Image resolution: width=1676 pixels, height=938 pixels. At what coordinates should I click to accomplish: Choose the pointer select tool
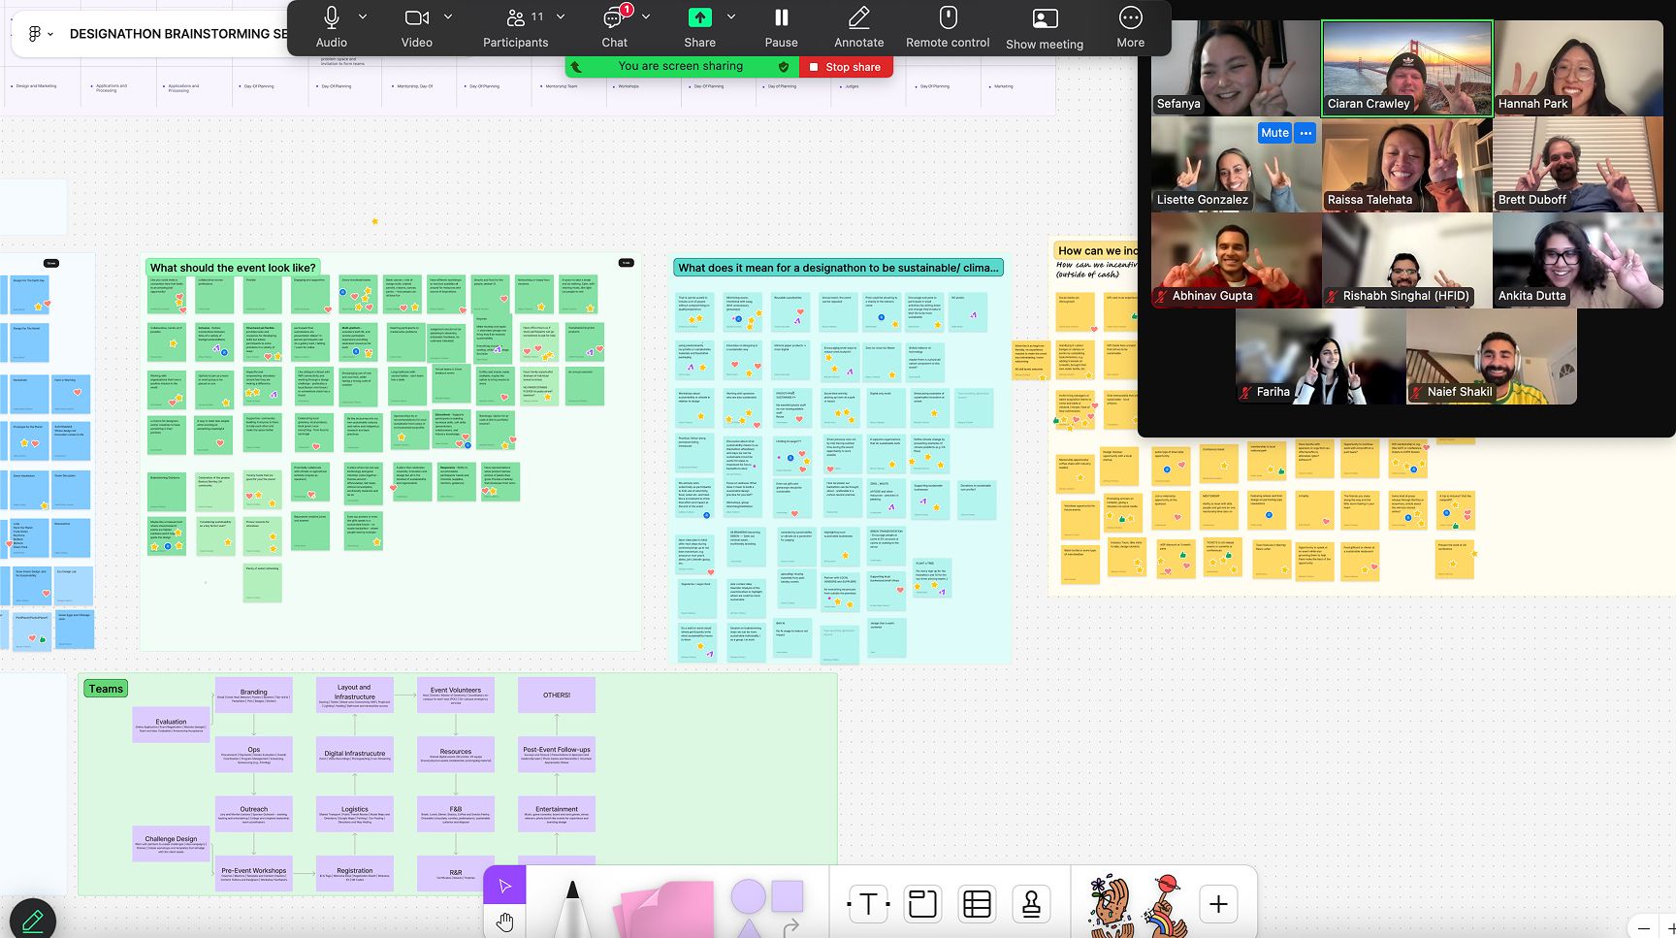tap(504, 885)
